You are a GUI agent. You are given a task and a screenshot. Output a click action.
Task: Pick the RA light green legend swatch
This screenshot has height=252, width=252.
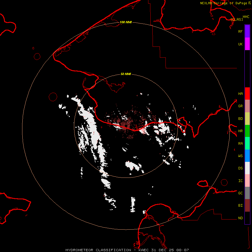click(247, 143)
